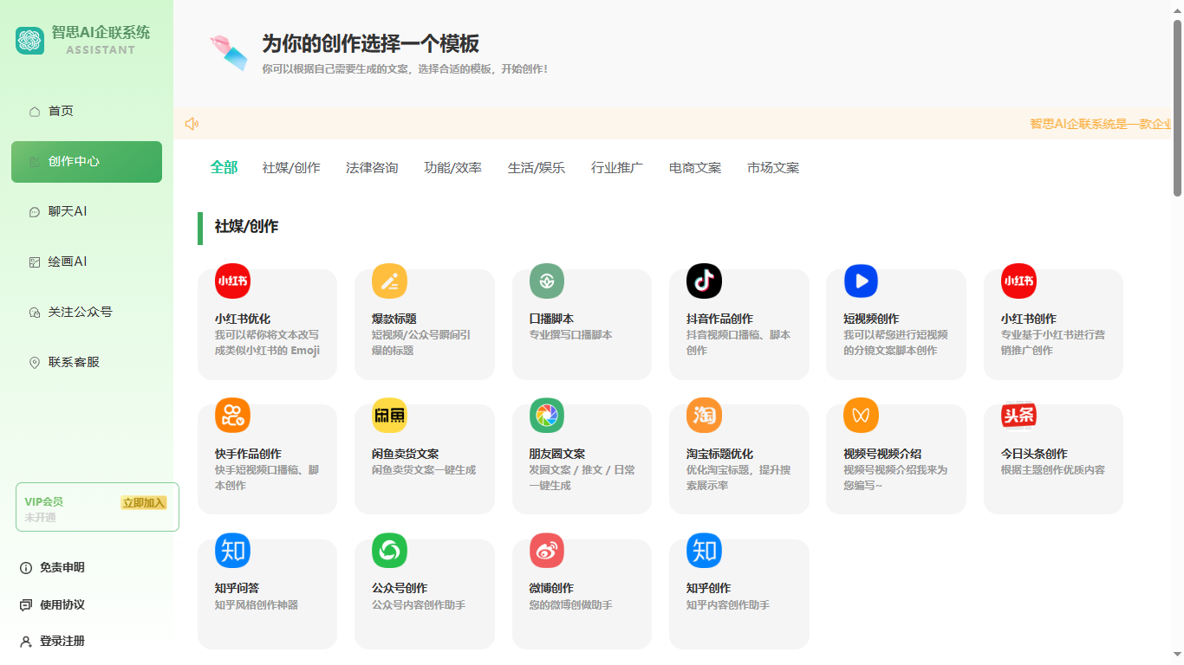Viewport: 1184px width, 665px height.
Task: Select the 功能/效率 tab
Action: 453,168
